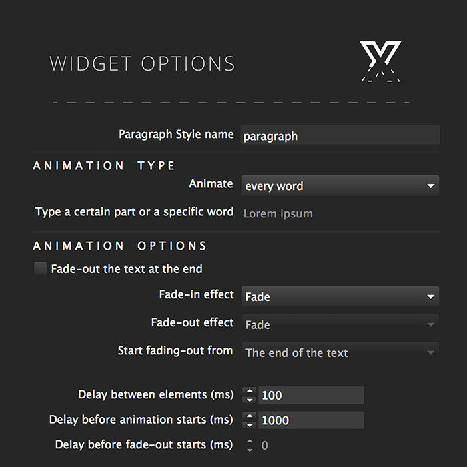Click down arrow of Delay before fade-out starts
The height and width of the screenshot is (467, 467).
(250, 450)
